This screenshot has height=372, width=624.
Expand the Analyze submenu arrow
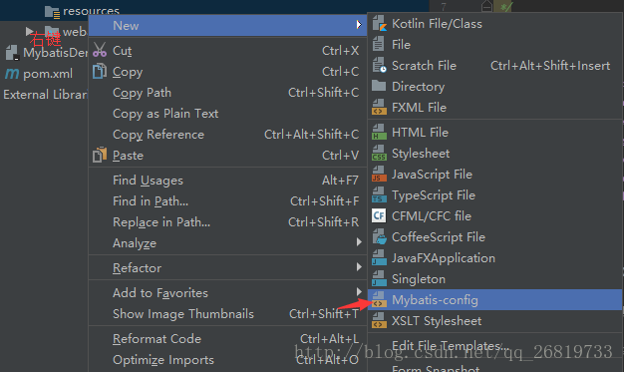359,242
